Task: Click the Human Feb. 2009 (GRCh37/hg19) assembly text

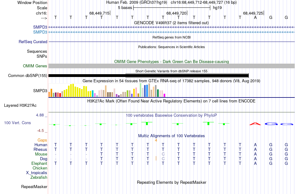Action: (x=137, y=2)
